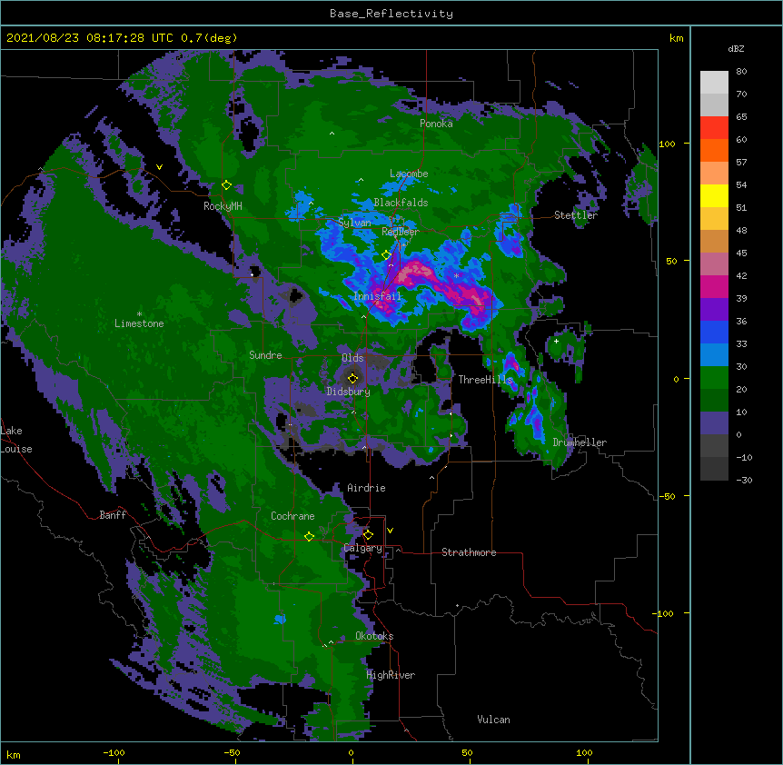Click the Base_Reflectivity title

391,14
